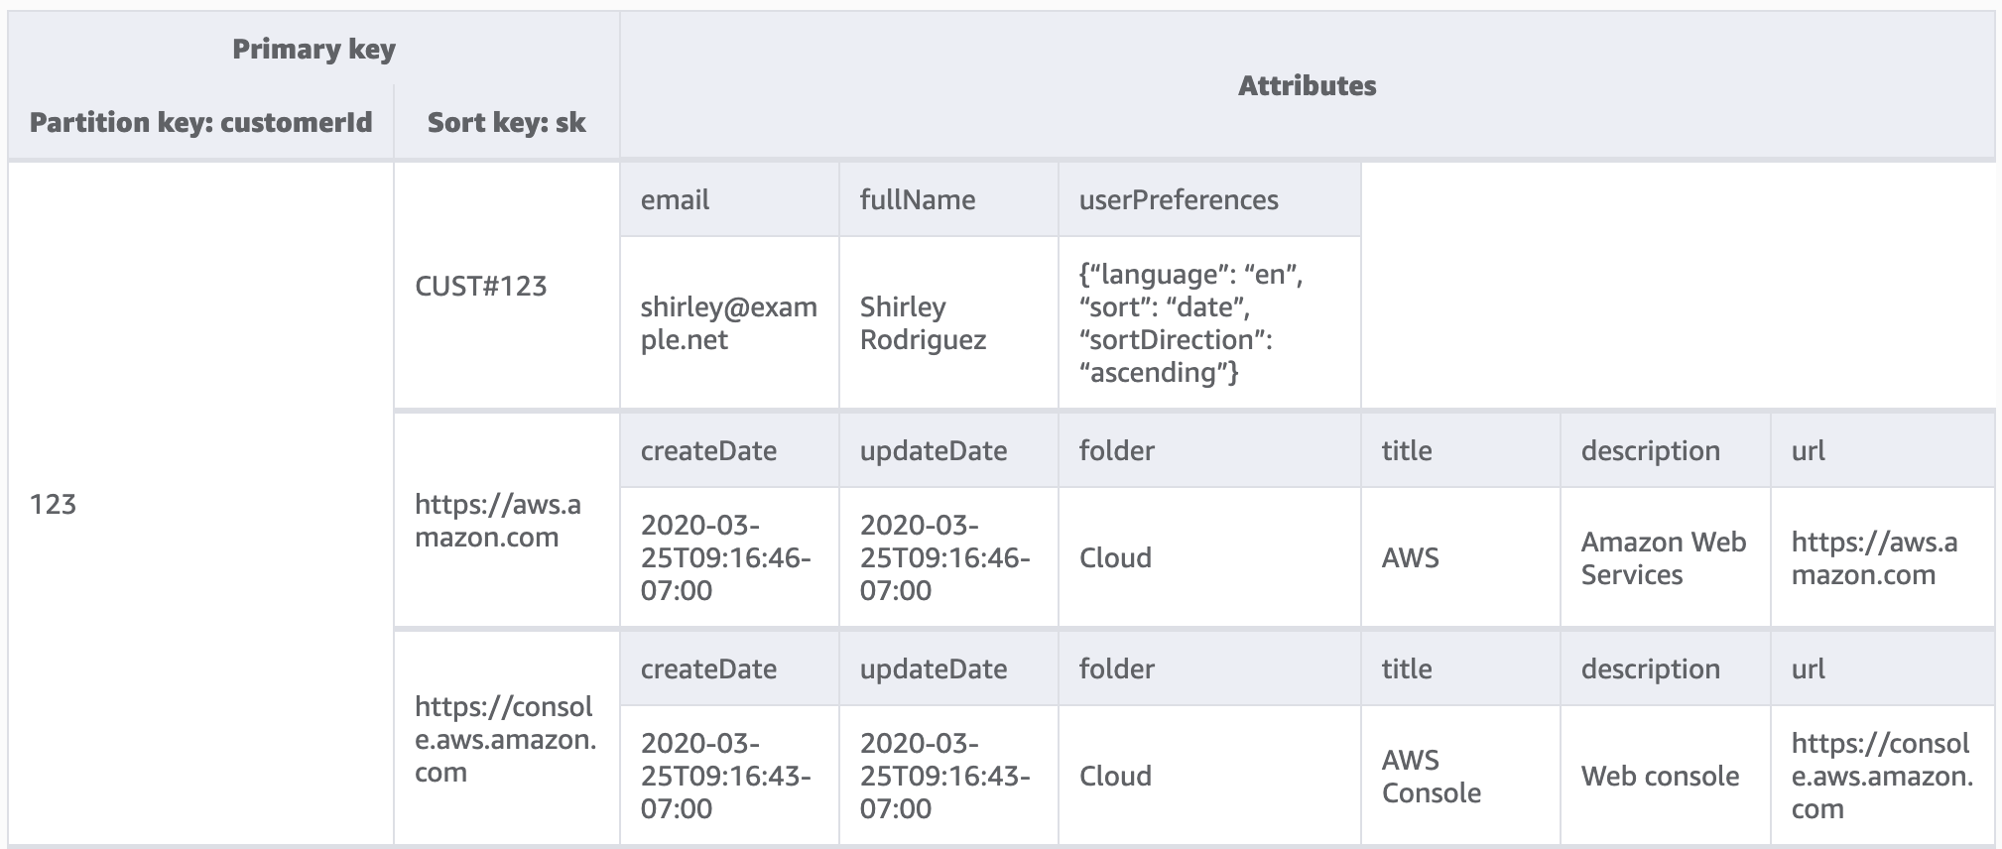Image resolution: width=2002 pixels, height=849 pixels.
Task: Click the "Attributes" column header
Action: pyautogui.click(x=1307, y=85)
